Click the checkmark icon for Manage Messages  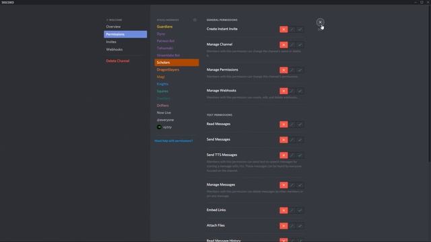click(300, 186)
